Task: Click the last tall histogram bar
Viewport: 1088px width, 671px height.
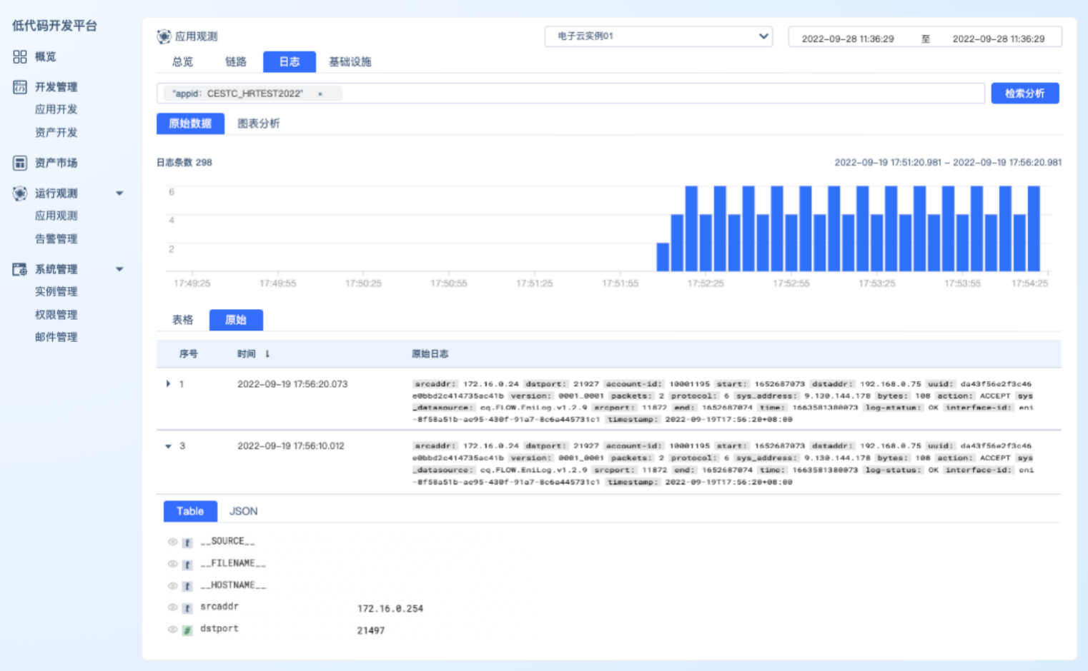Action: (x=1034, y=228)
